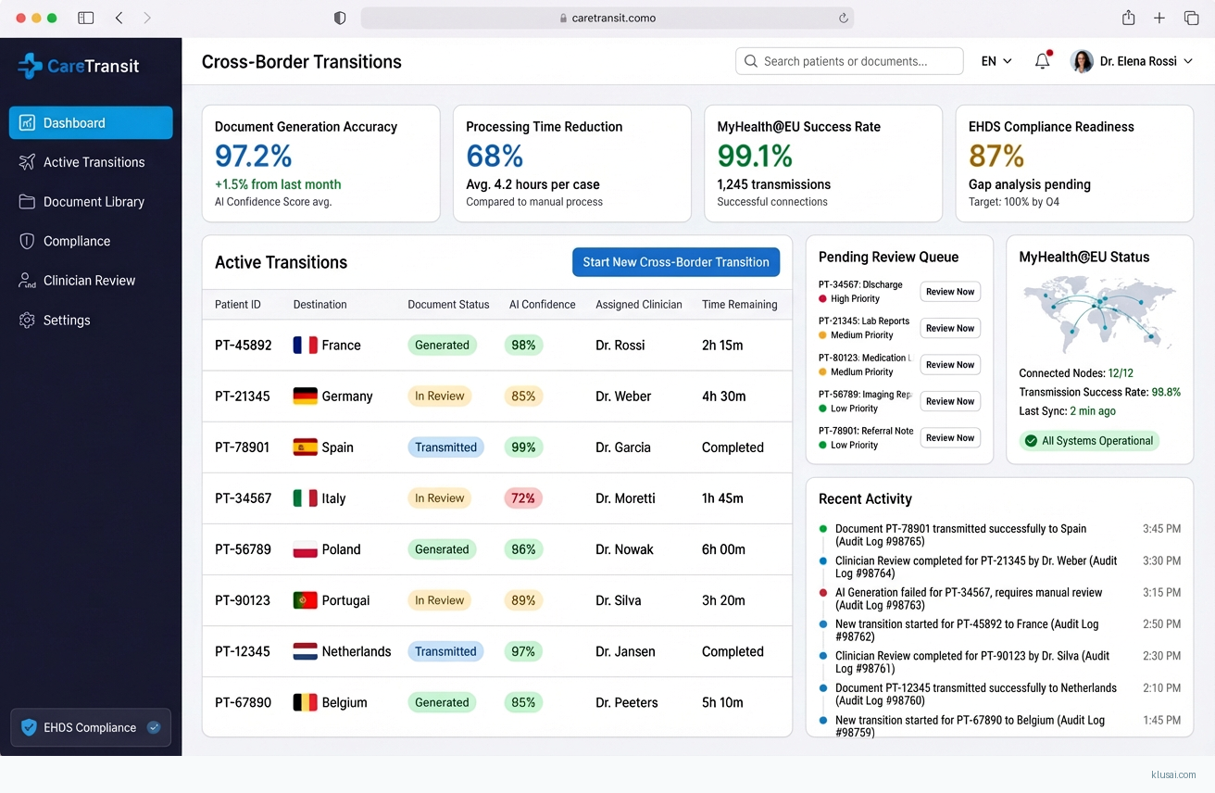The image size is (1215, 793).
Task: Click the 72% AI confidence badge
Action: click(x=523, y=498)
